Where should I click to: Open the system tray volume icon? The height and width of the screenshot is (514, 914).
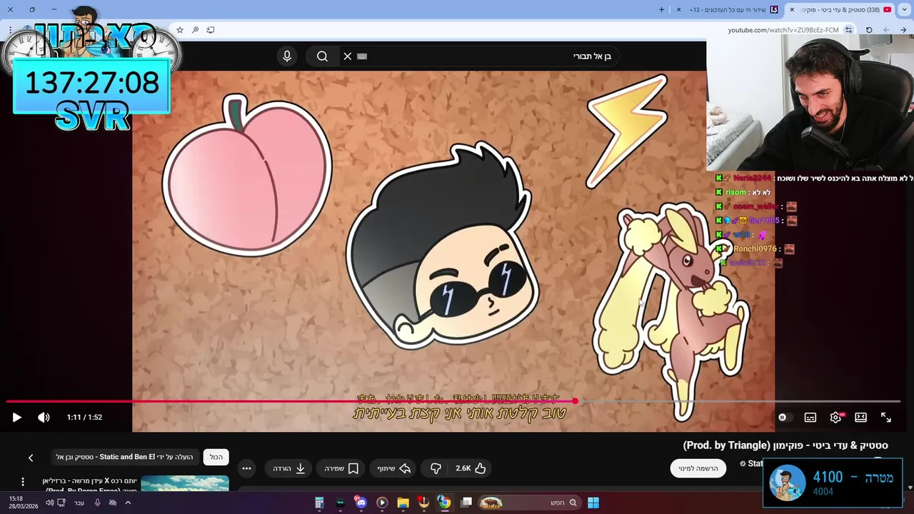coord(50,503)
